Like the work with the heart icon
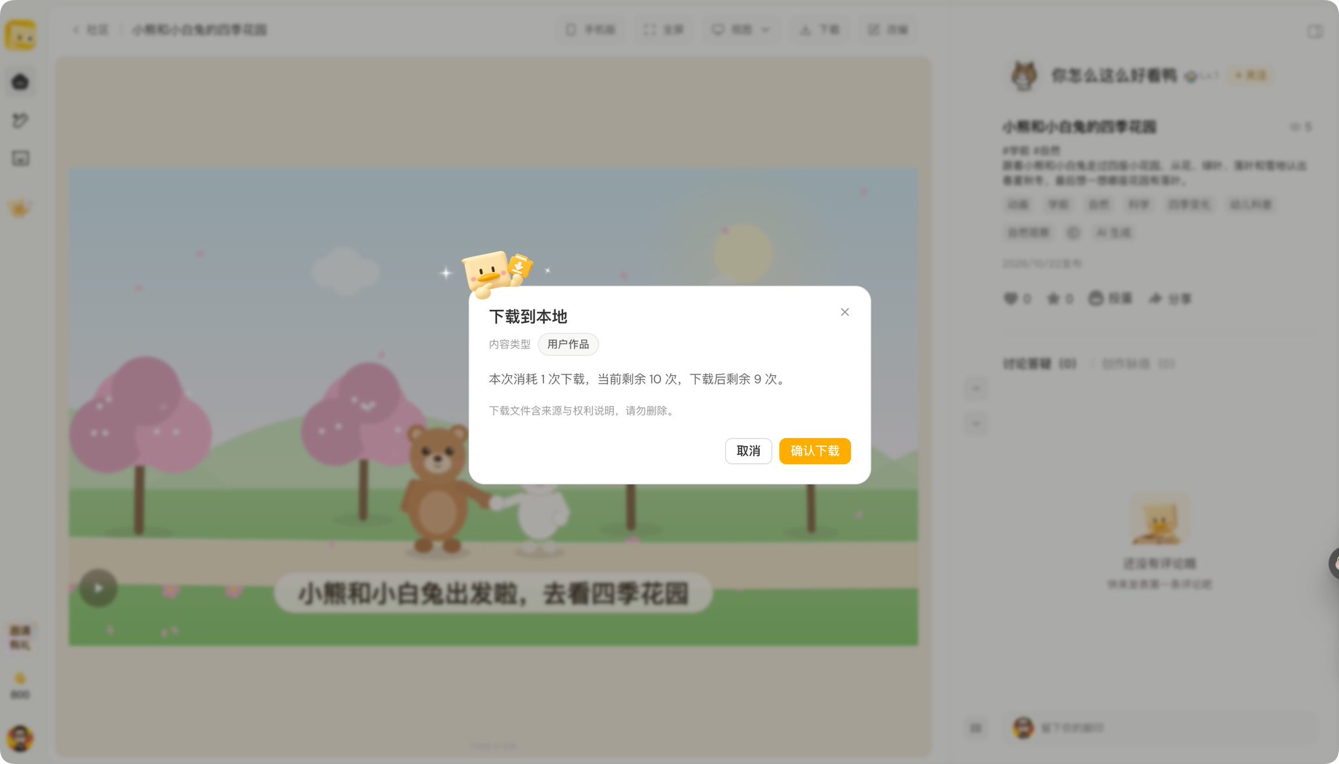This screenshot has height=764, width=1339. (1011, 299)
